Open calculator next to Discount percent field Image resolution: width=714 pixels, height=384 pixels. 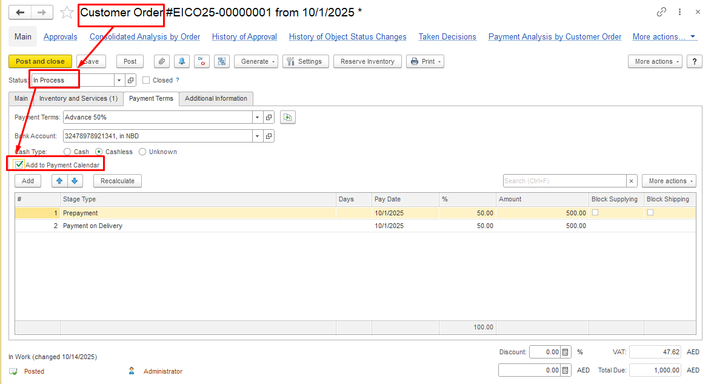point(565,352)
